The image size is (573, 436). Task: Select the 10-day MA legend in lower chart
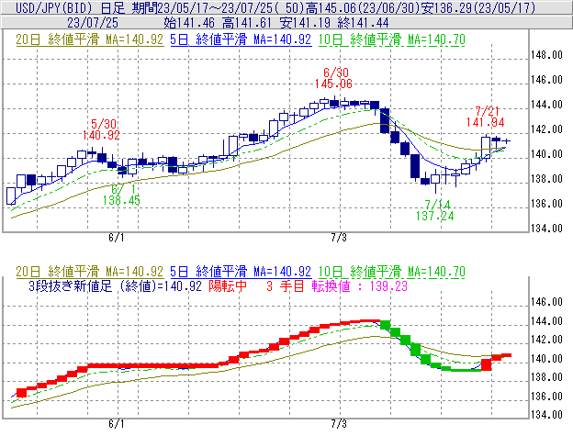391,272
